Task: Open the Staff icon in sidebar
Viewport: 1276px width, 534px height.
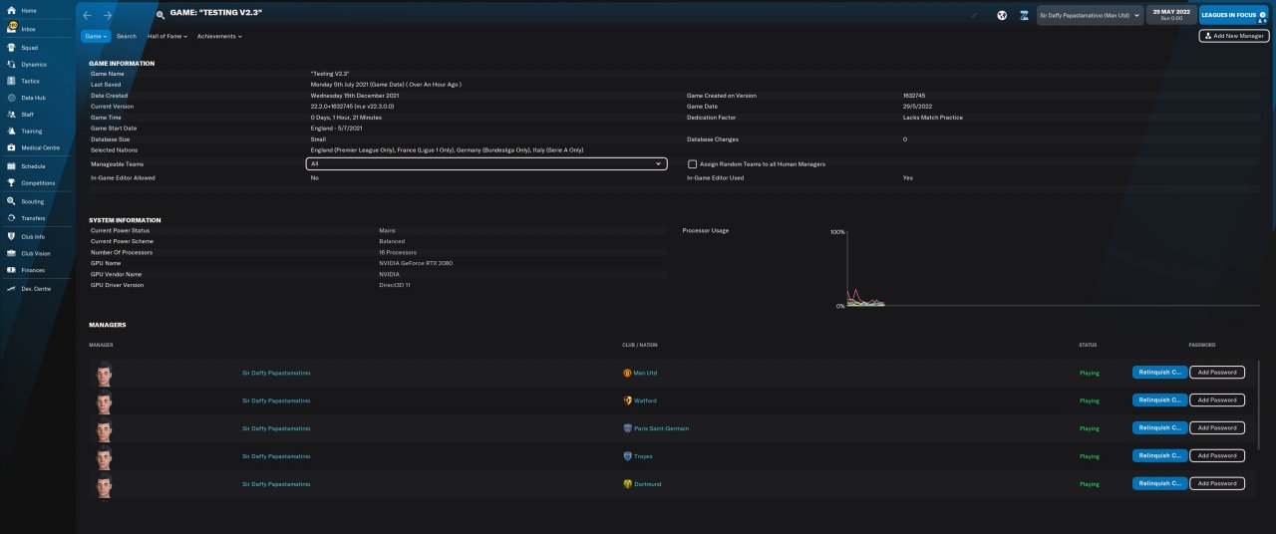Action: tap(11, 115)
